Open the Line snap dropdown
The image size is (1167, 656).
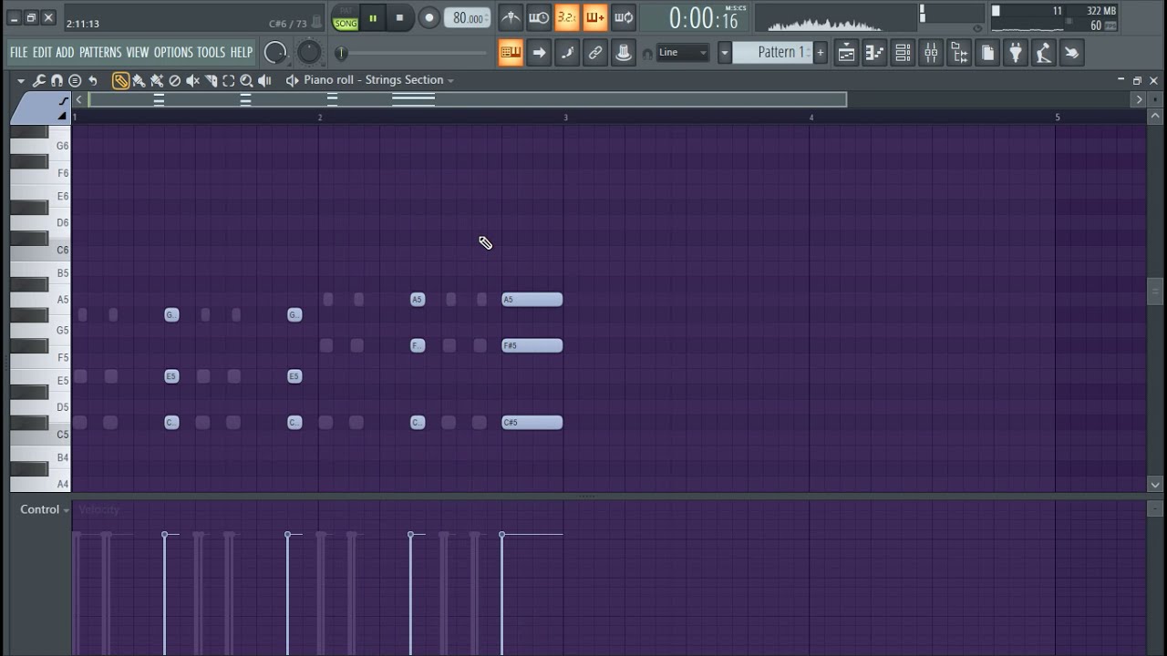(683, 53)
